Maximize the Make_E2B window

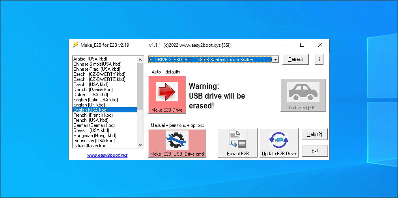[x=302, y=45]
